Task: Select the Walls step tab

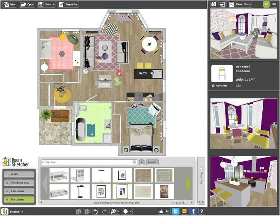Action: pyautogui.click(x=19, y=174)
